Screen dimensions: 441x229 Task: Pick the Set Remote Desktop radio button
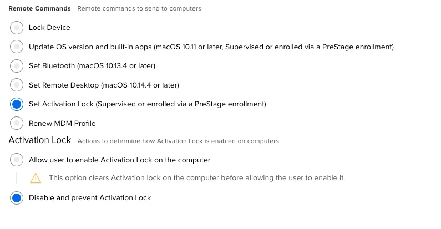click(x=17, y=85)
